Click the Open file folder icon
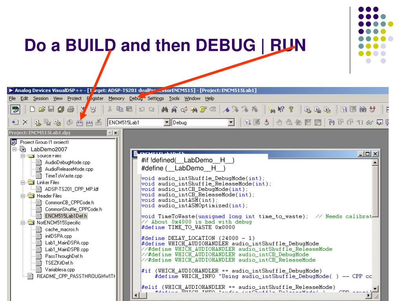This screenshot has width=402, height=301. 42,109
